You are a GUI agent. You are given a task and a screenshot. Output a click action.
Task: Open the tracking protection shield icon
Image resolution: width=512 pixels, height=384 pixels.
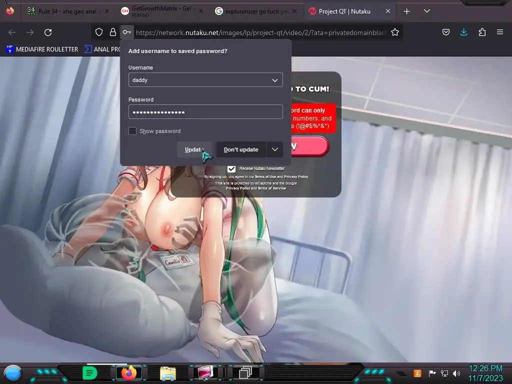coord(99,32)
